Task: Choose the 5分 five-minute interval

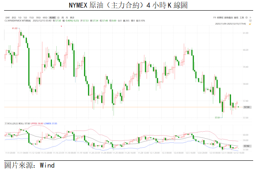Action: [x=25, y=18]
